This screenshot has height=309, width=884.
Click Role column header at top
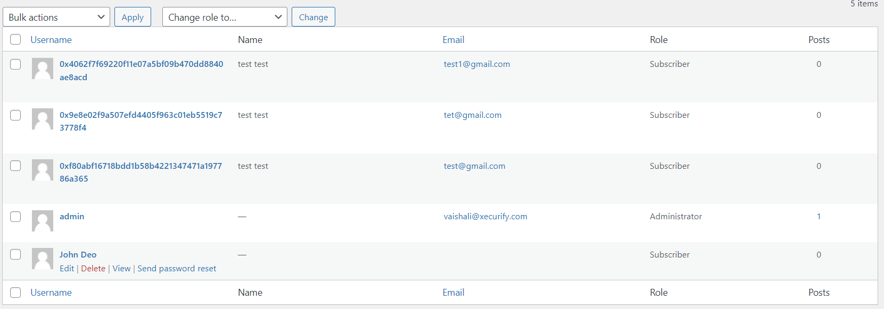659,40
